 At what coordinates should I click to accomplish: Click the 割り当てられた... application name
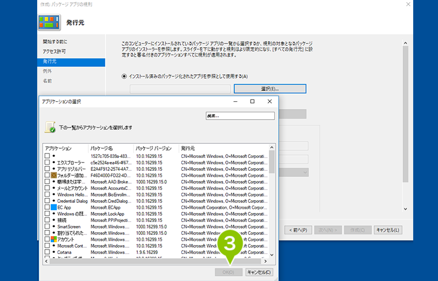(72, 233)
